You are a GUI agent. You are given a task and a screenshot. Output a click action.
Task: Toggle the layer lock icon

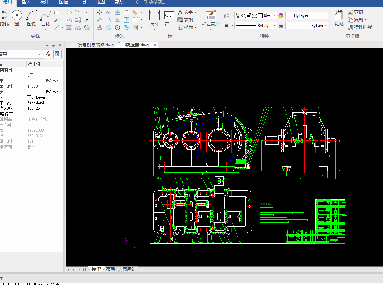tap(249, 15)
